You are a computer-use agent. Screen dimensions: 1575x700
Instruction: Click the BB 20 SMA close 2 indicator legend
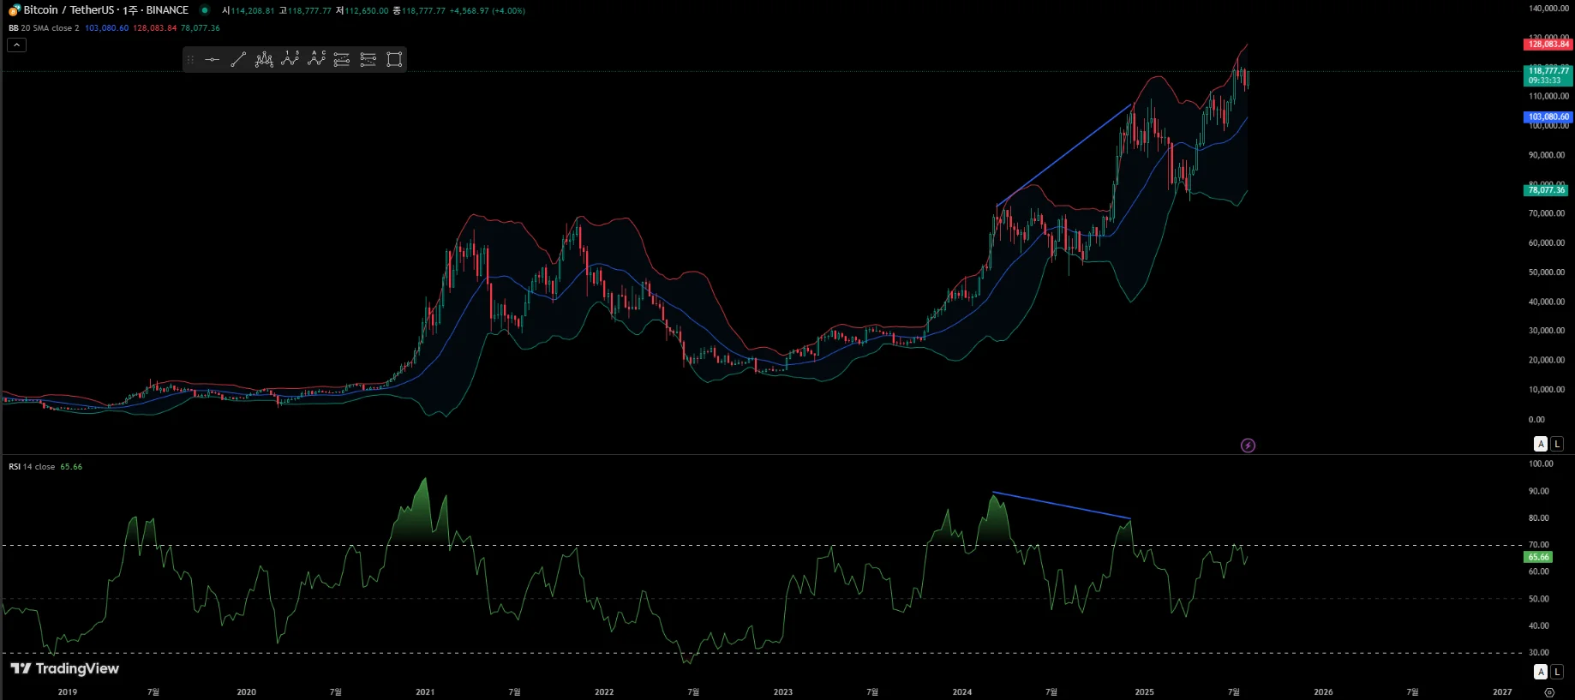(x=44, y=28)
